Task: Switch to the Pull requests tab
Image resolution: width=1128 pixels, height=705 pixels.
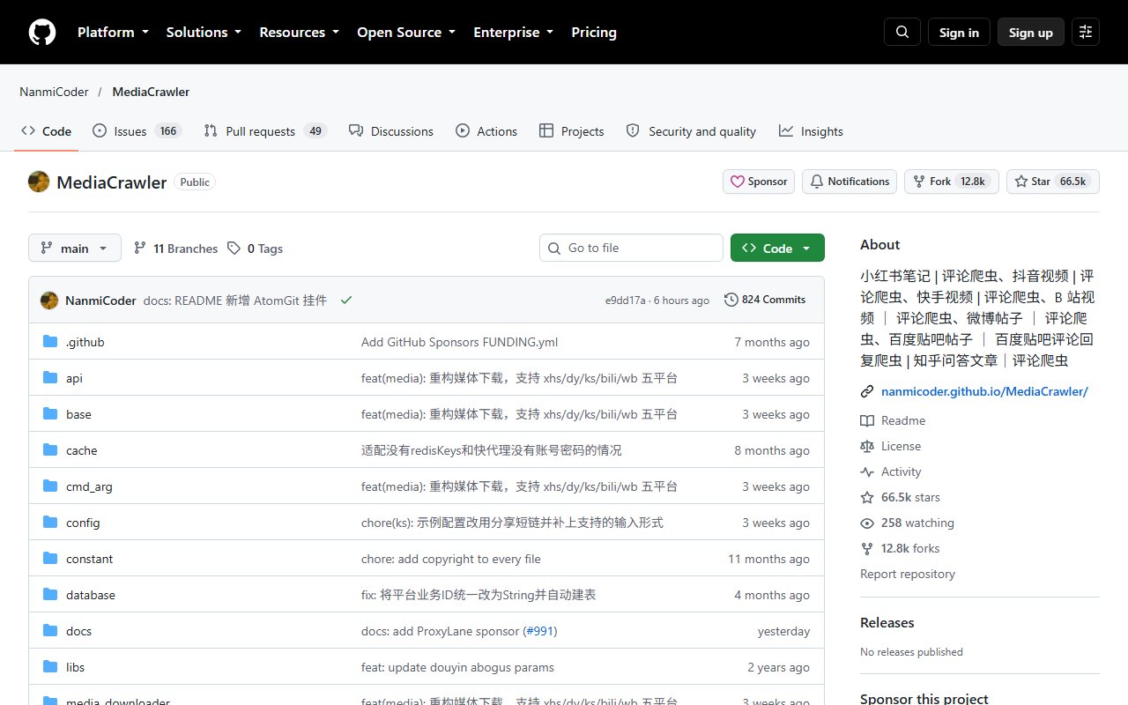Action: point(265,131)
